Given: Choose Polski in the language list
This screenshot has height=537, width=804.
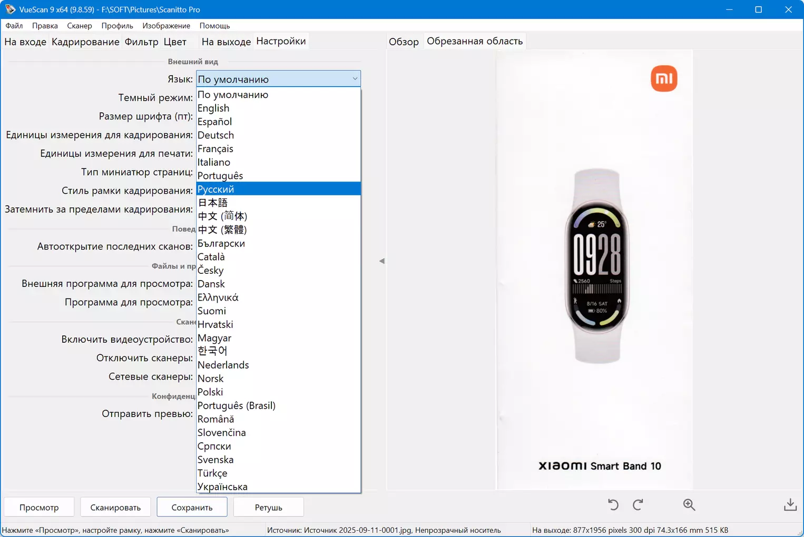Looking at the screenshot, I should pos(278,392).
